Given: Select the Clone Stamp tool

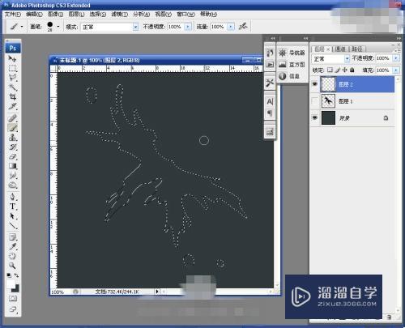Looking at the screenshot, I should click(x=12, y=138).
